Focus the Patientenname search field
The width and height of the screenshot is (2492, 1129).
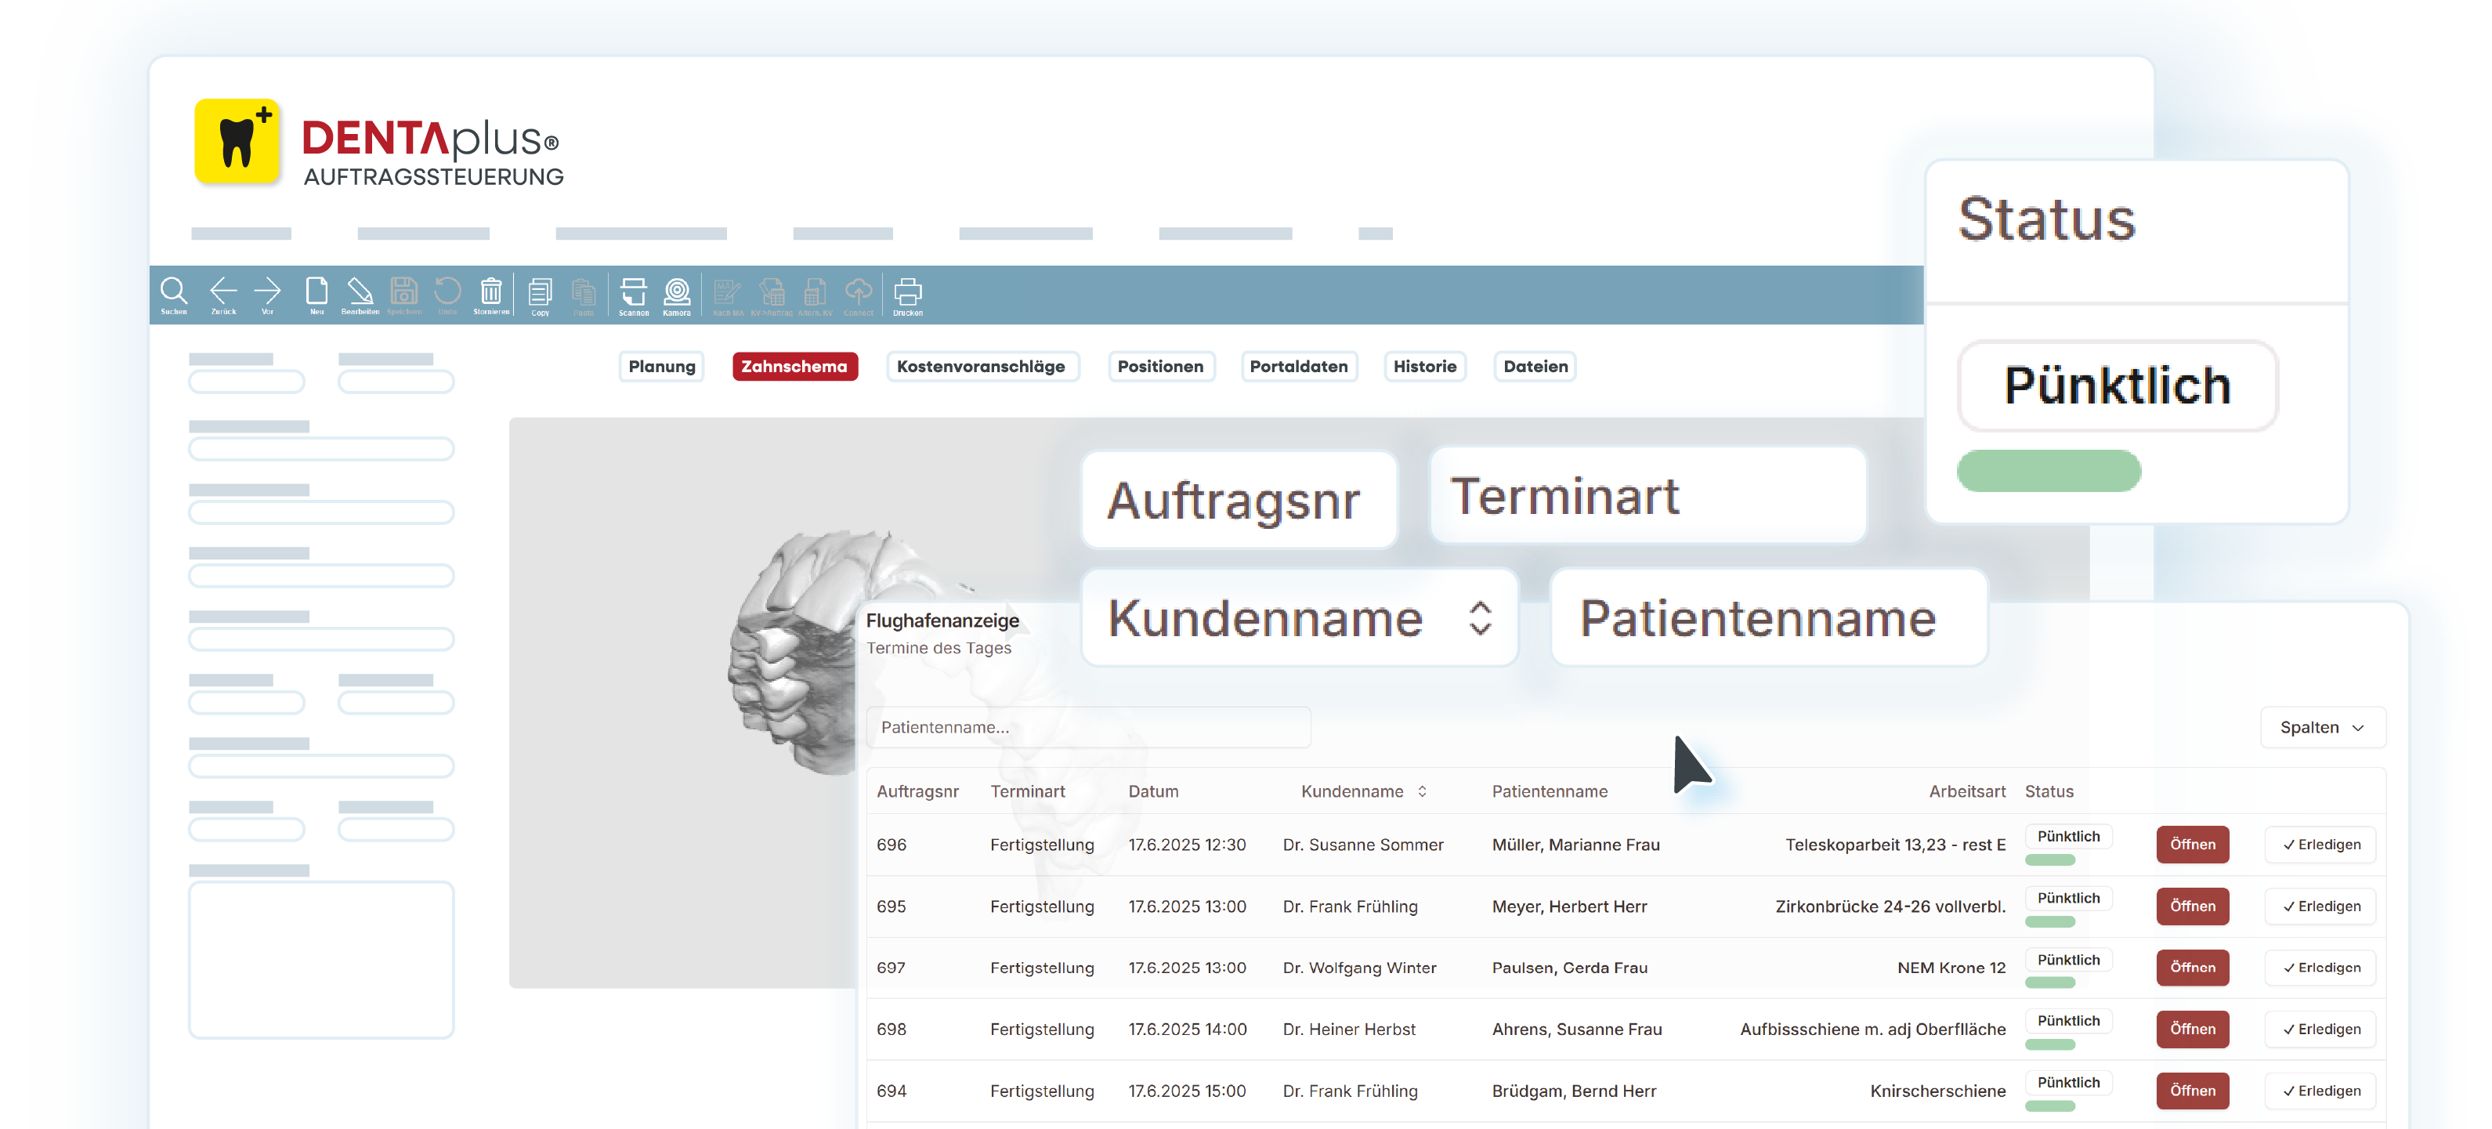(1087, 728)
